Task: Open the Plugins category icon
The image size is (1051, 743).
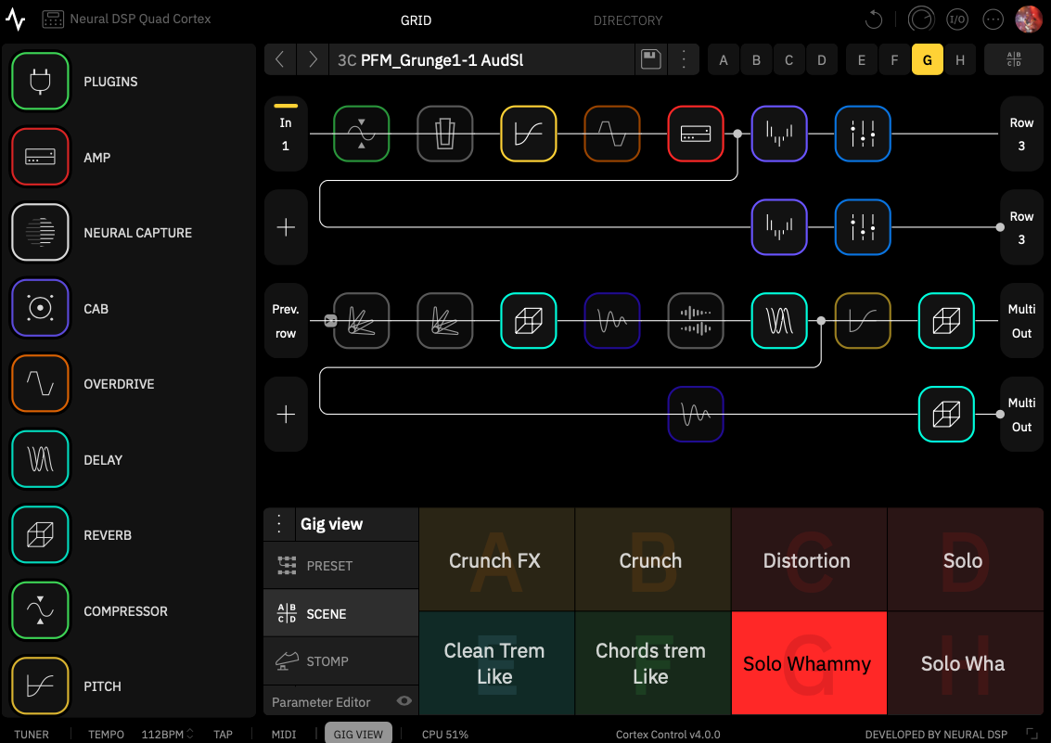Action: click(40, 81)
